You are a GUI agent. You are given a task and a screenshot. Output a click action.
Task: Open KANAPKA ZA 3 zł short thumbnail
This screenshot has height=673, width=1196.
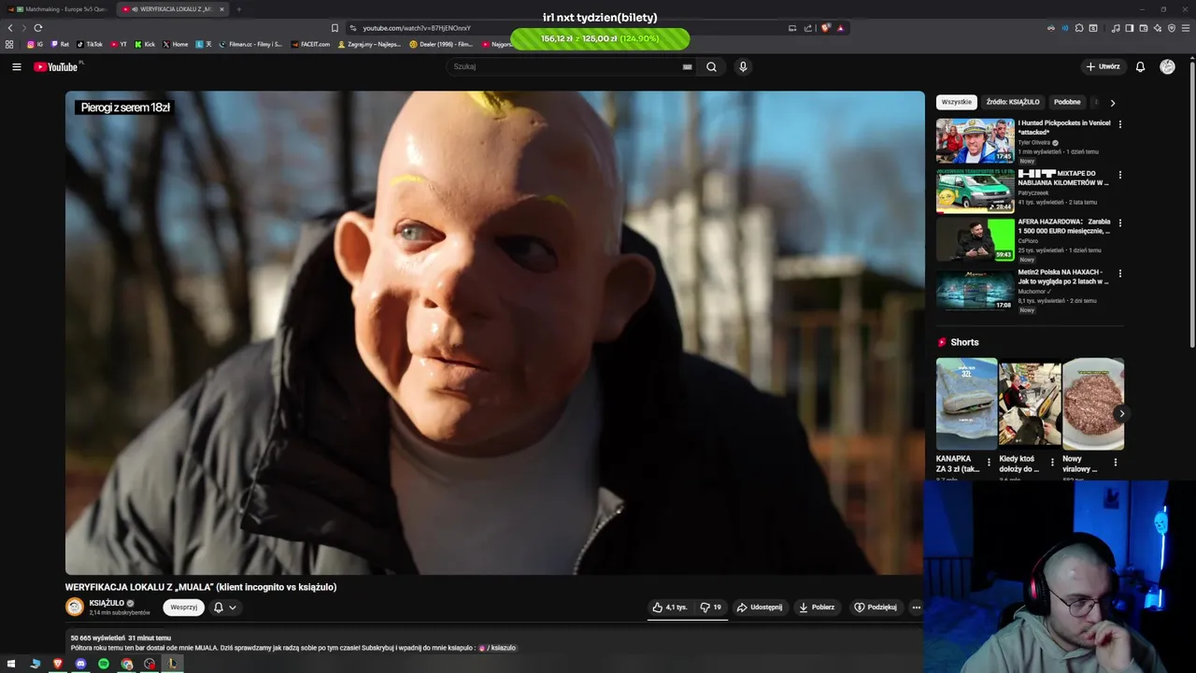click(966, 404)
